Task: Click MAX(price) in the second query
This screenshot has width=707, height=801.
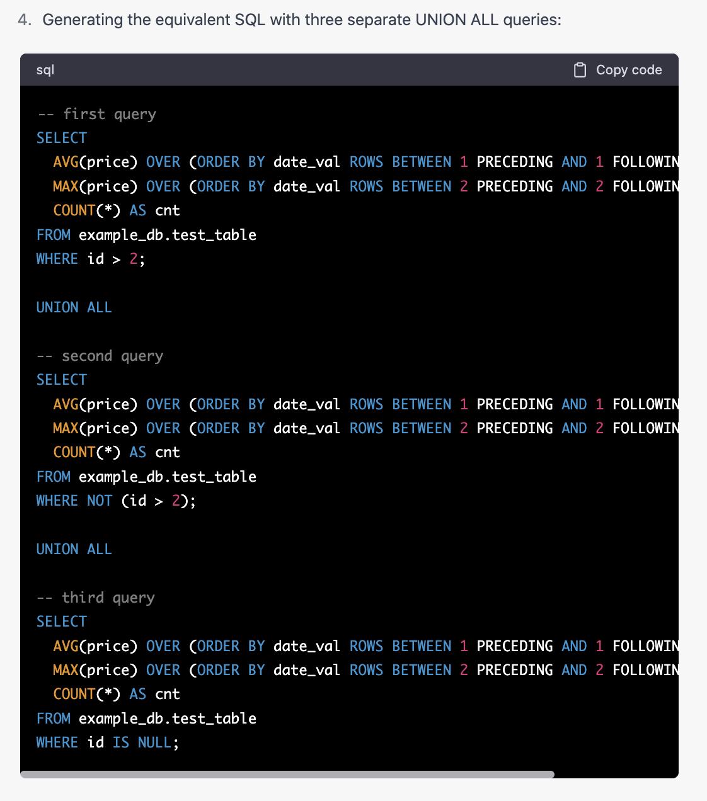Action: (x=95, y=428)
